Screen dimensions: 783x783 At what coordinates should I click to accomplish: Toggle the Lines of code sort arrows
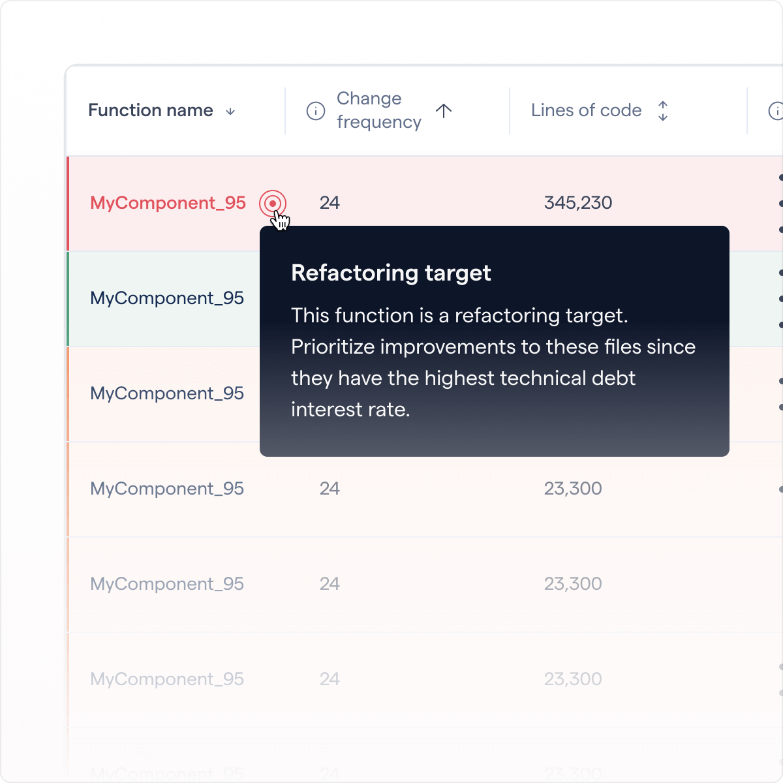663,111
